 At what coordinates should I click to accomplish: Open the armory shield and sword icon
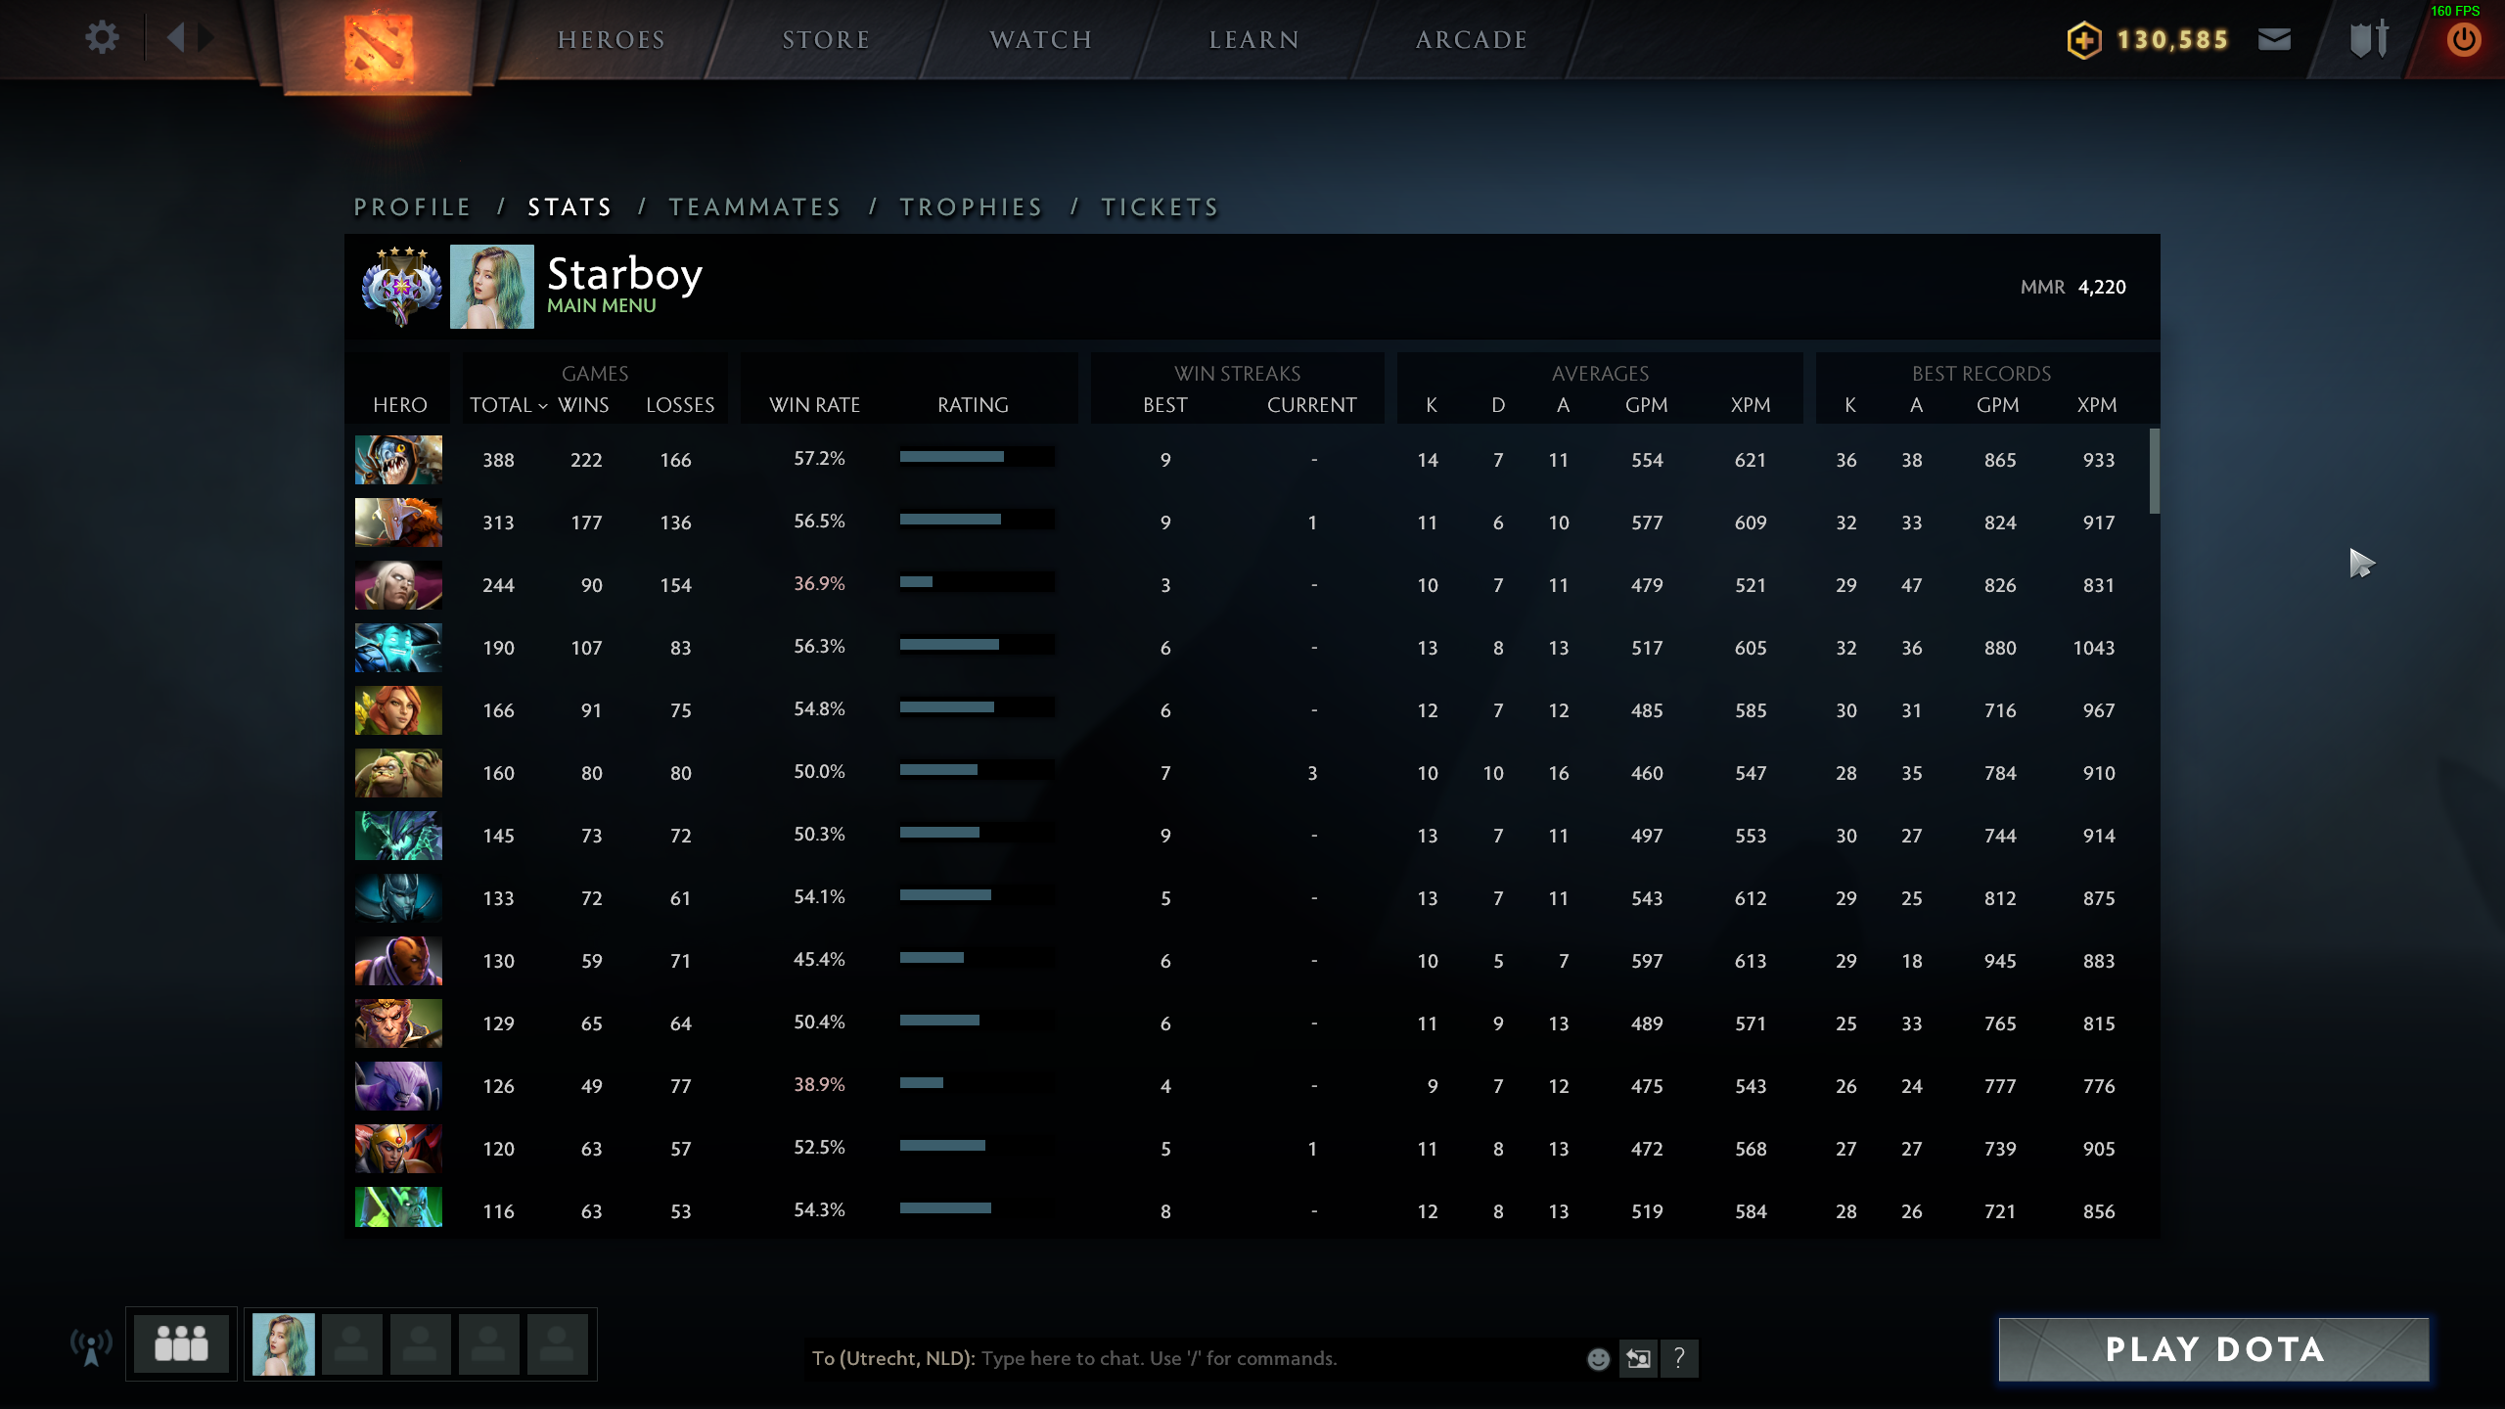point(2369,39)
